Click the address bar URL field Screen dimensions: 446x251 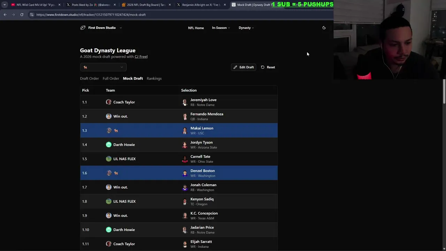coord(181,15)
